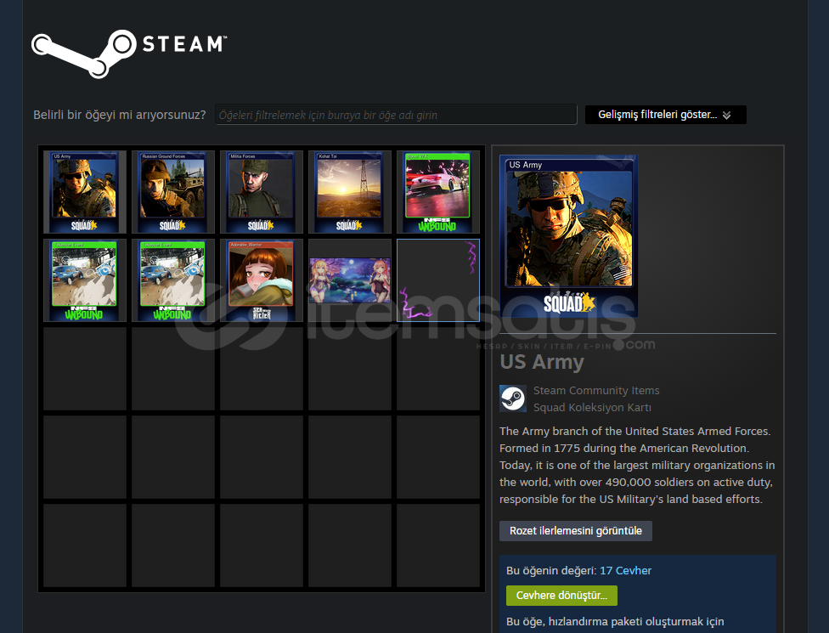The image size is (829, 633).
Task: Select the Kohat Toi Squad card
Action: pyautogui.click(x=349, y=192)
